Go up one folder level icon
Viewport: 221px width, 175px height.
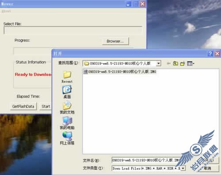[175, 63]
